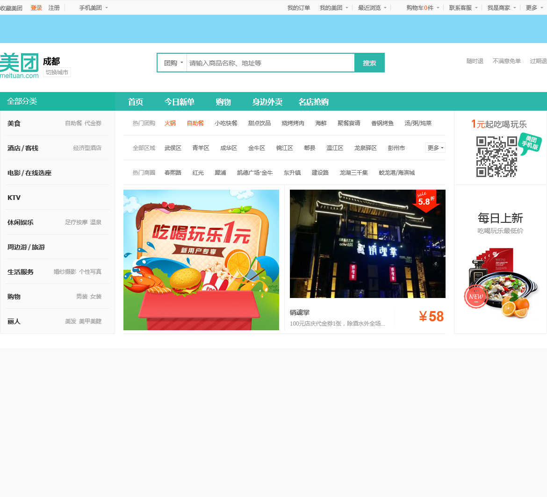547x497 pixels.
Task: Click the NEW stamp on the daily promo
Action: [x=475, y=296]
